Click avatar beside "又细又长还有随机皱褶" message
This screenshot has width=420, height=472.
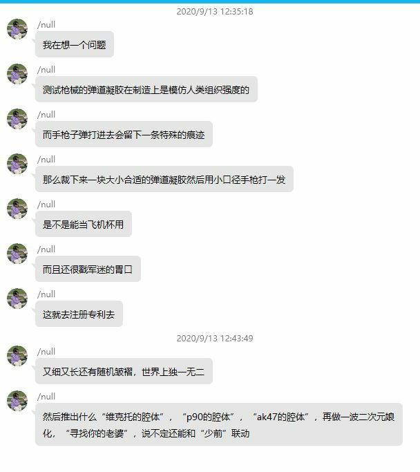(x=17, y=356)
